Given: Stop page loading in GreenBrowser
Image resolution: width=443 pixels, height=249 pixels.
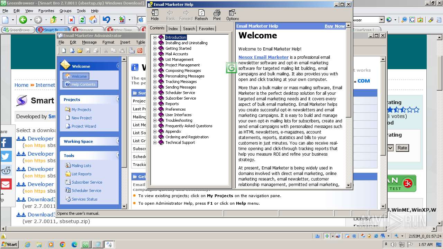Looking at the screenshot, I should (x=71, y=20).
